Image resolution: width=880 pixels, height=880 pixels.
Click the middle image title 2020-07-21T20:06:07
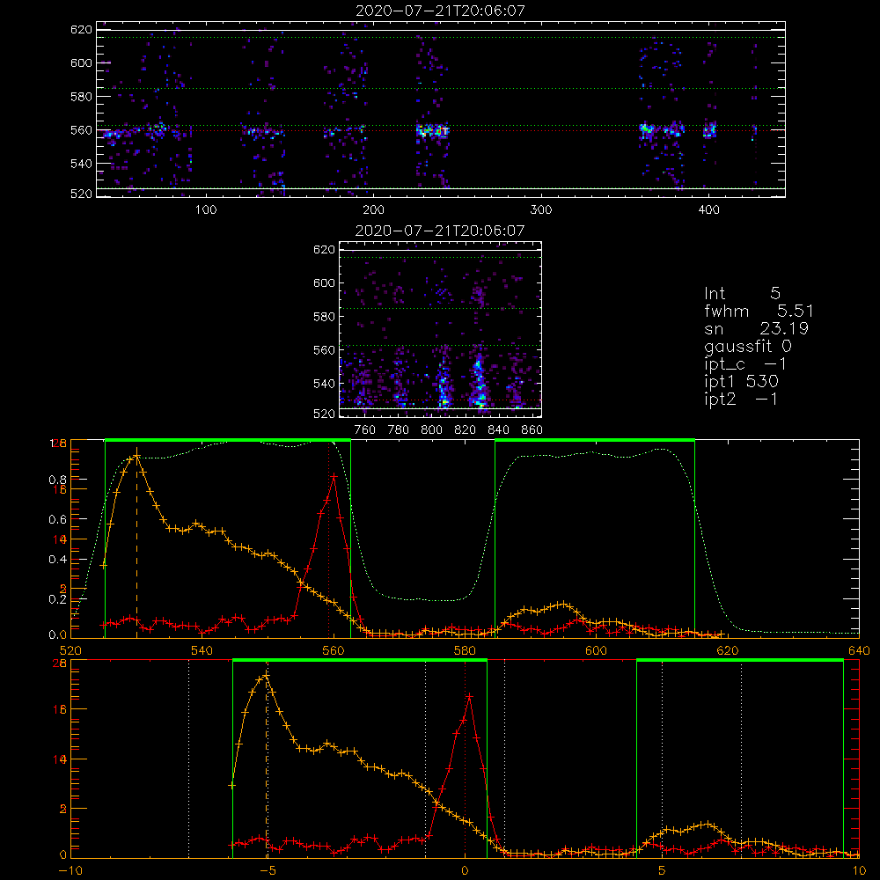click(x=440, y=231)
